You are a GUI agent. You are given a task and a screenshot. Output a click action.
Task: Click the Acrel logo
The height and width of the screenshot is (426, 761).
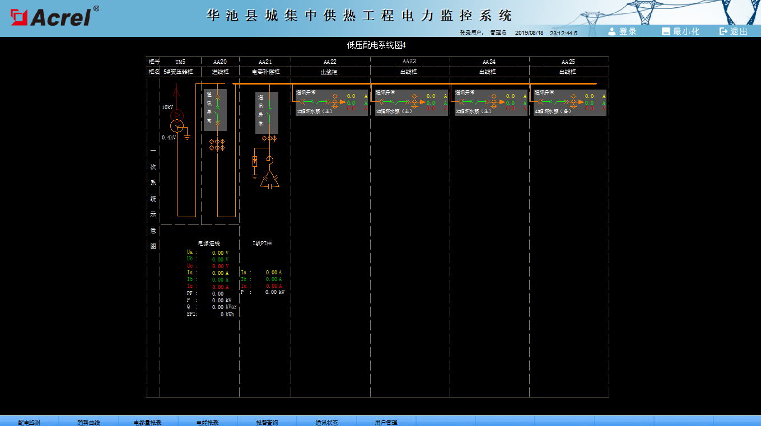tap(55, 16)
